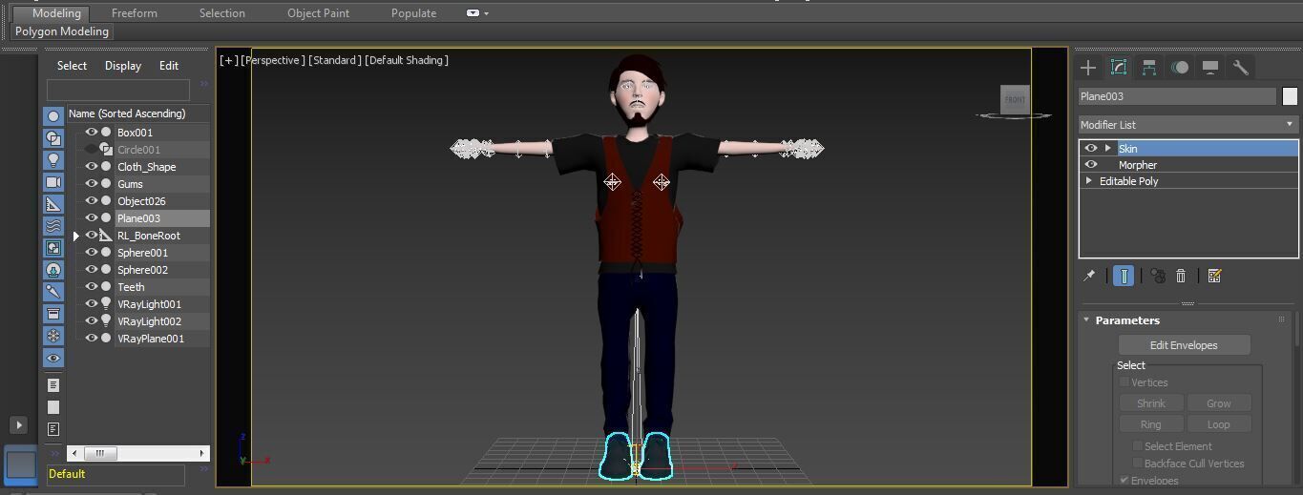1303x495 pixels.
Task: Open the scene explorer Select menu
Action: (x=72, y=66)
